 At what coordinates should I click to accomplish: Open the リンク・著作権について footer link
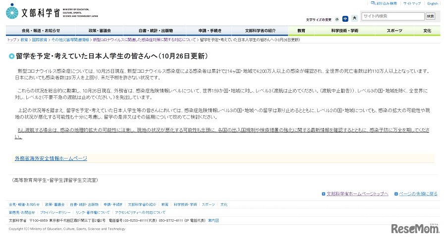point(93,212)
